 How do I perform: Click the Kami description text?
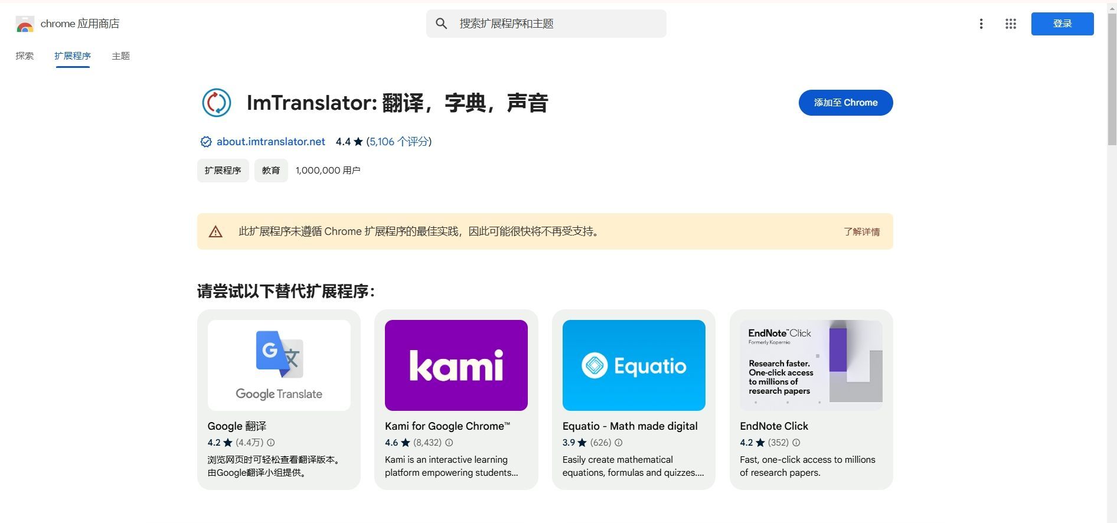(x=452, y=466)
